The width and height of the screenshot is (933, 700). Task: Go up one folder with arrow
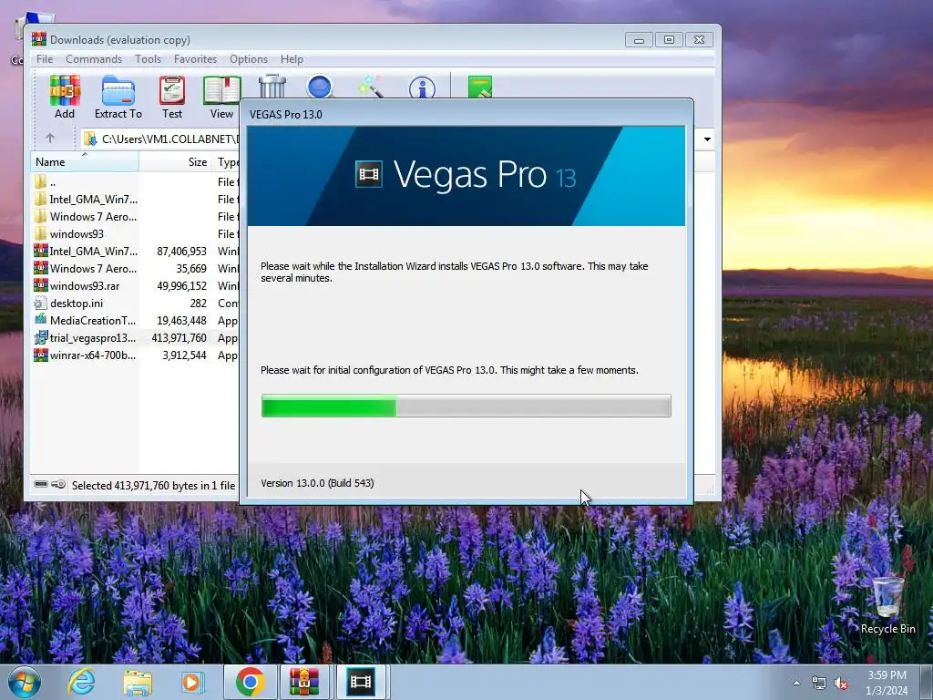50,139
